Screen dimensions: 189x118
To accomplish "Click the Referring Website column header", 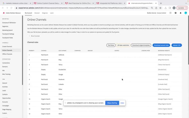I will [164, 51].
